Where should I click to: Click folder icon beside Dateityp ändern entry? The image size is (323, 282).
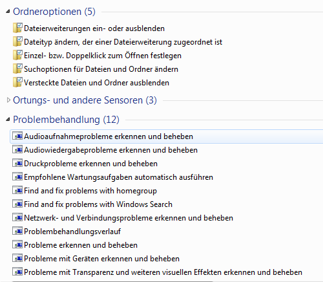click(x=17, y=41)
